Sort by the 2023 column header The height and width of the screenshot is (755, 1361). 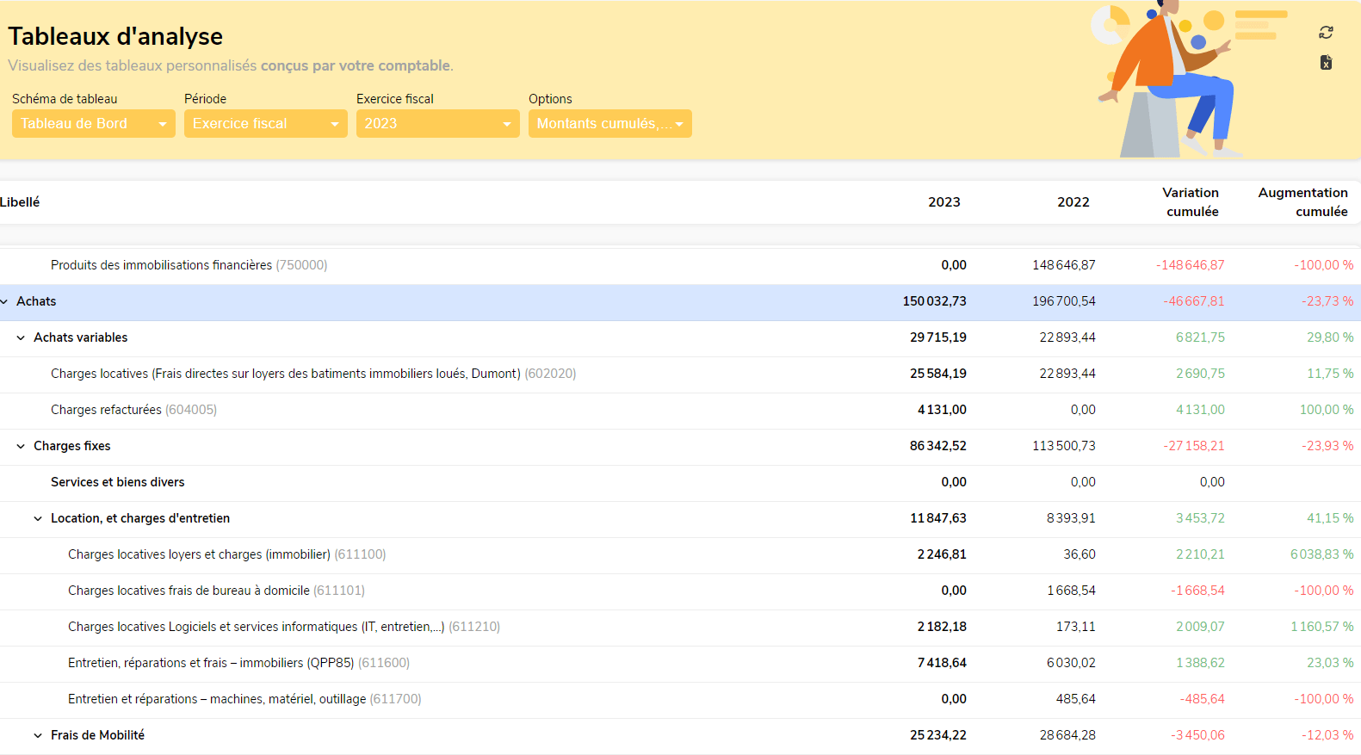point(943,202)
